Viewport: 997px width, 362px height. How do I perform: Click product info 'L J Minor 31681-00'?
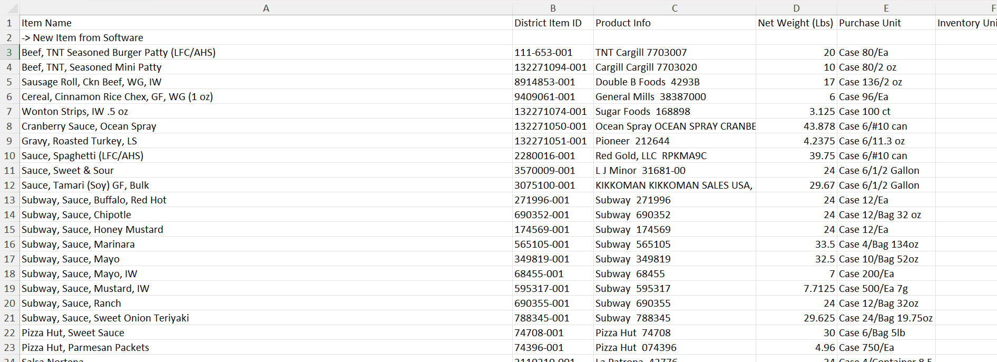click(x=675, y=170)
